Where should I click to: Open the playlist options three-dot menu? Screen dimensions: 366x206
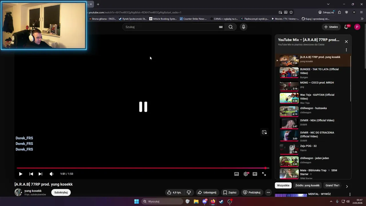coord(346,50)
